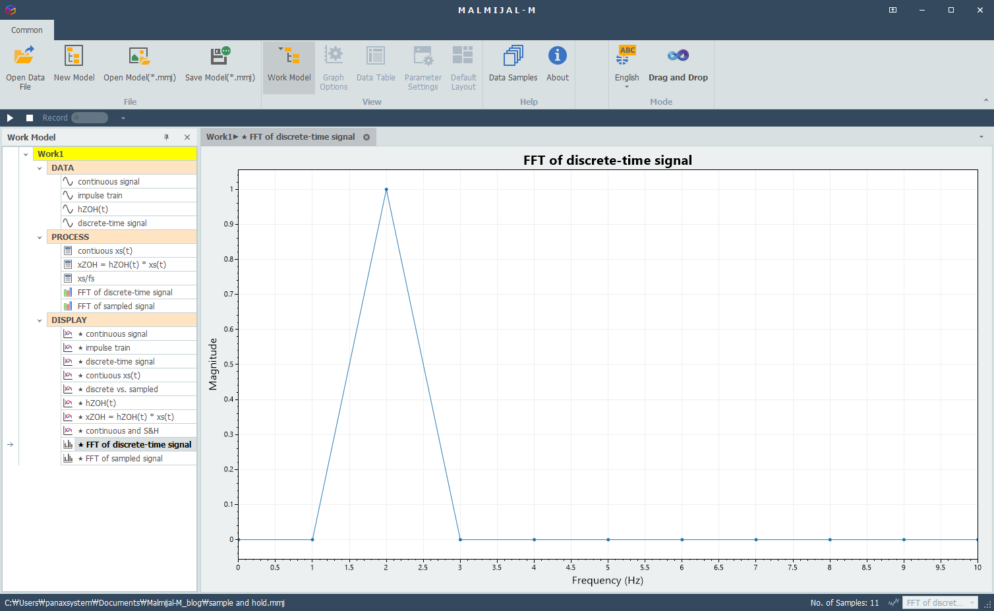Viewport: 994px width, 611px height.
Task: Collapse the DISPLAY group
Action: click(x=40, y=320)
